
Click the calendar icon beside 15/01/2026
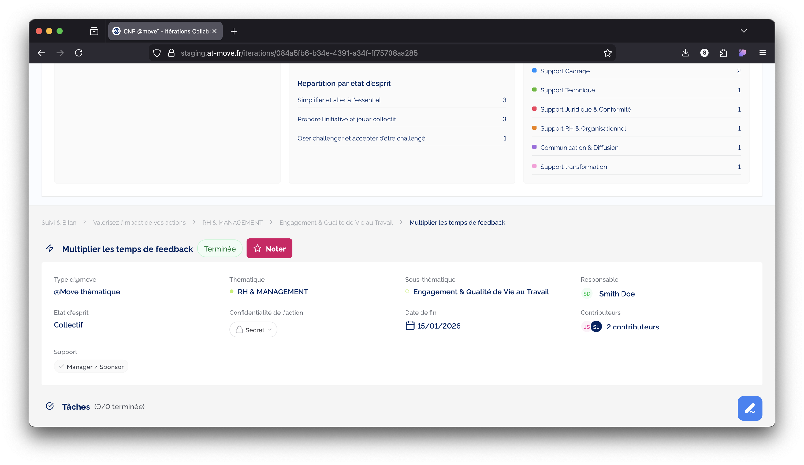410,326
